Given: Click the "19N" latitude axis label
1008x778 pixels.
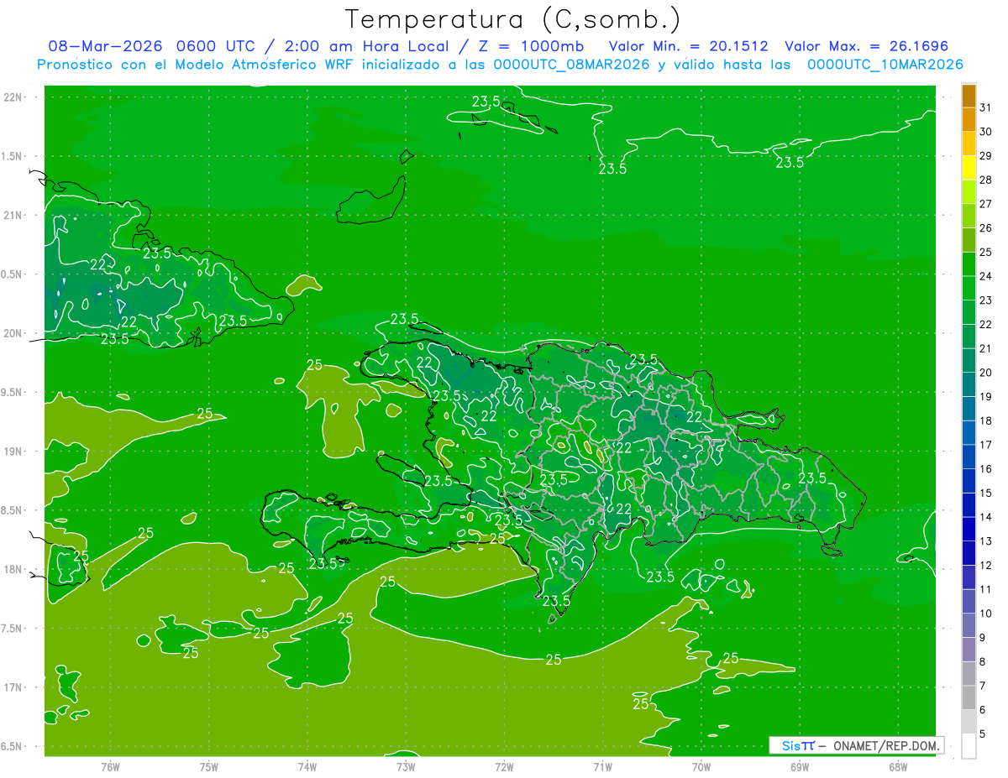Looking at the screenshot, I should tap(13, 452).
